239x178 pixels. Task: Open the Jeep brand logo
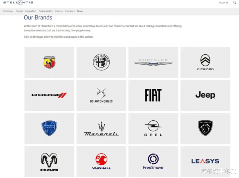205,95
